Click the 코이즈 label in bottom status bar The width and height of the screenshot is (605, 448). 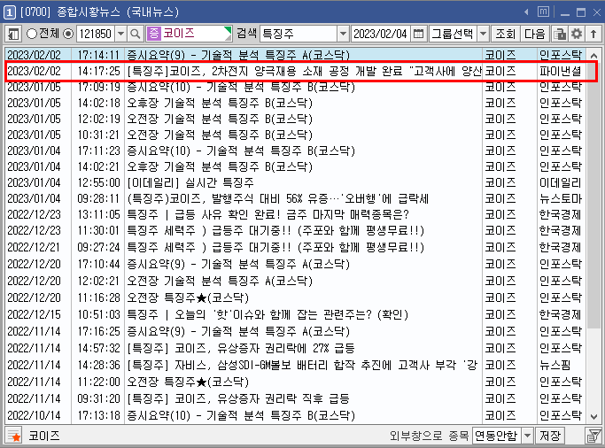pyautogui.click(x=44, y=436)
